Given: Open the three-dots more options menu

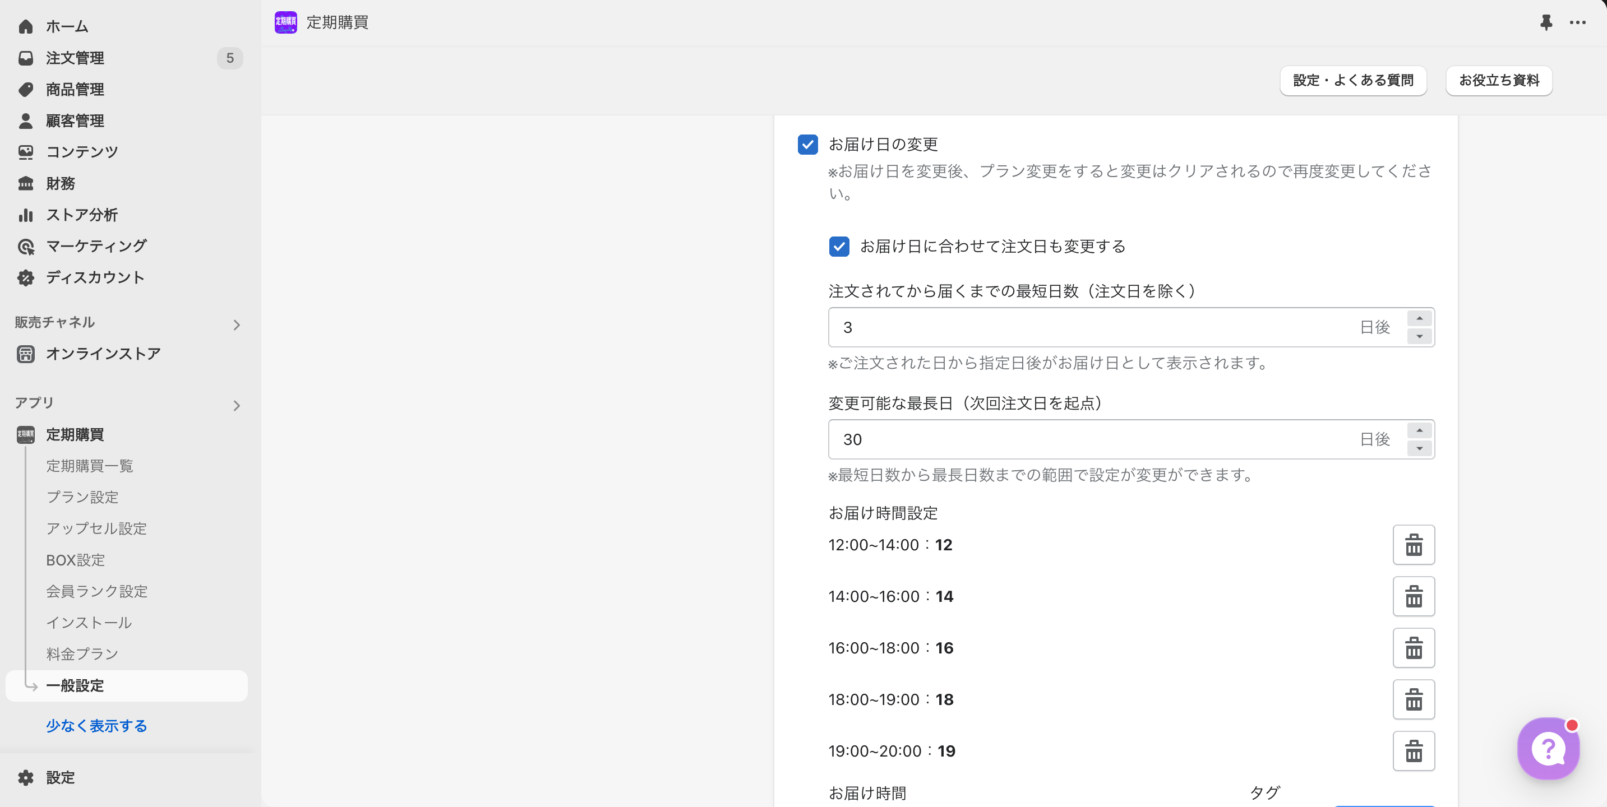Looking at the screenshot, I should pyautogui.click(x=1578, y=23).
